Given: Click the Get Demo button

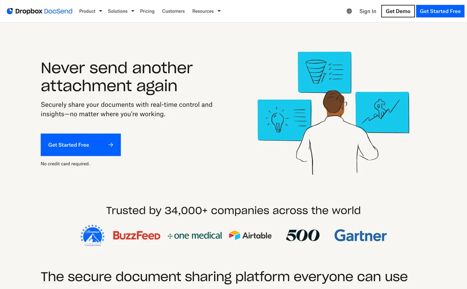Looking at the screenshot, I should click(x=398, y=11).
